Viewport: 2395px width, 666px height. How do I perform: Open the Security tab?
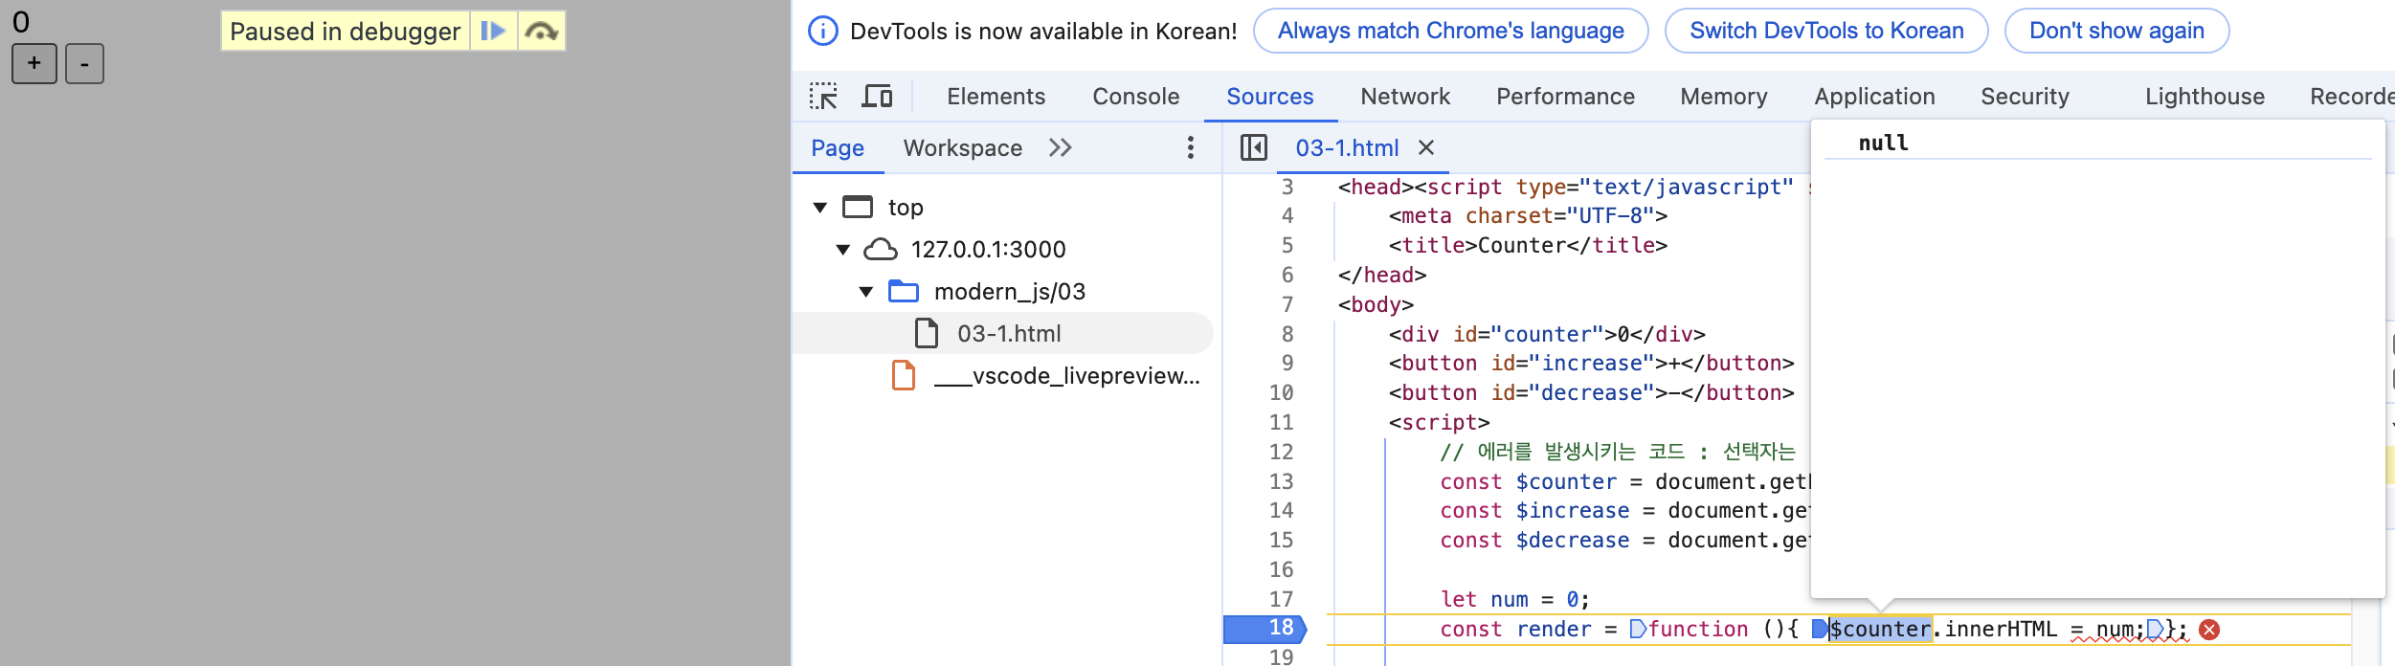2025,97
